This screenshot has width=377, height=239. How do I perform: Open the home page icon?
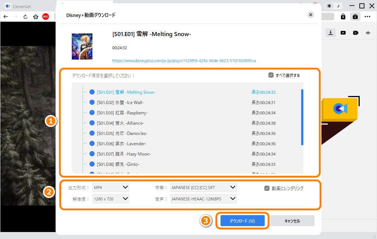point(36,17)
